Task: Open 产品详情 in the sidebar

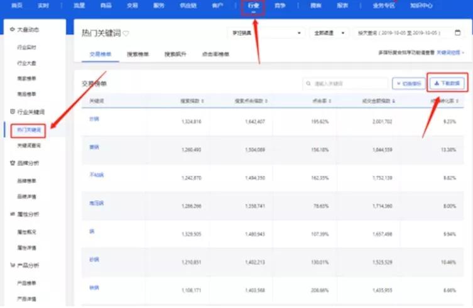Action: coord(26,299)
